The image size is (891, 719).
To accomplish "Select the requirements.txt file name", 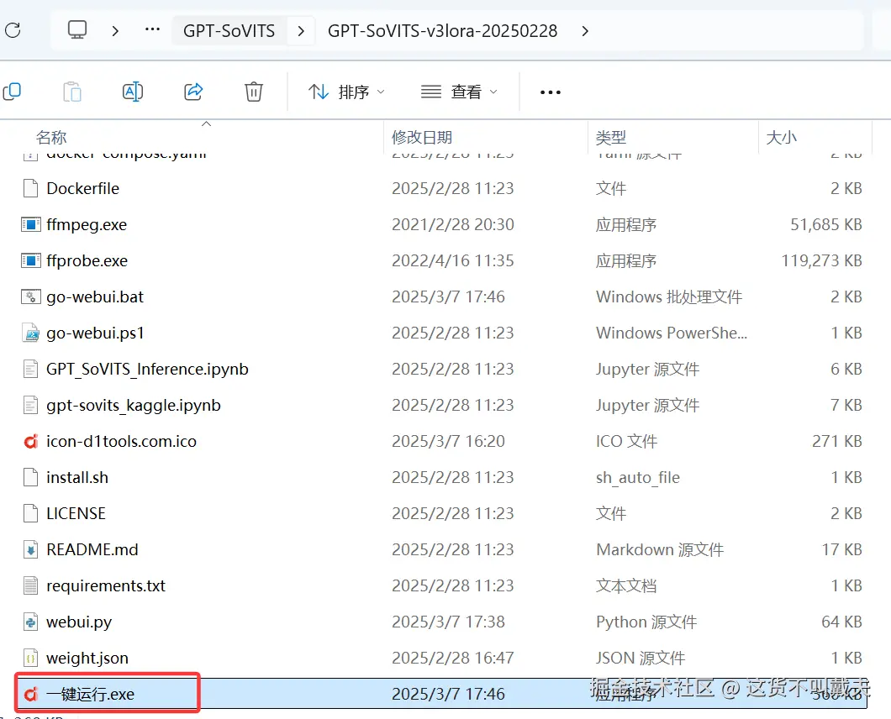I will pyautogui.click(x=106, y=586).
